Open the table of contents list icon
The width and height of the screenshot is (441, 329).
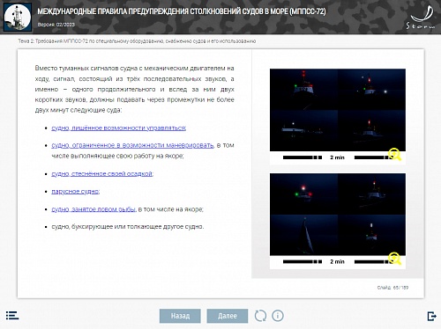point(12,316)
